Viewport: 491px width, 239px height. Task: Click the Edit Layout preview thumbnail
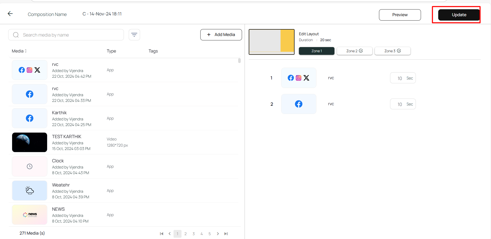coord(271,42)
